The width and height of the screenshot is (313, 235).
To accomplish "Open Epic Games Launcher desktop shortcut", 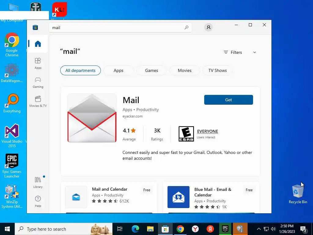I will pyautogui.click(x=12, y=166).
